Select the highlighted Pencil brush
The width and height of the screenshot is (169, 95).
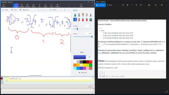point(75,20)
